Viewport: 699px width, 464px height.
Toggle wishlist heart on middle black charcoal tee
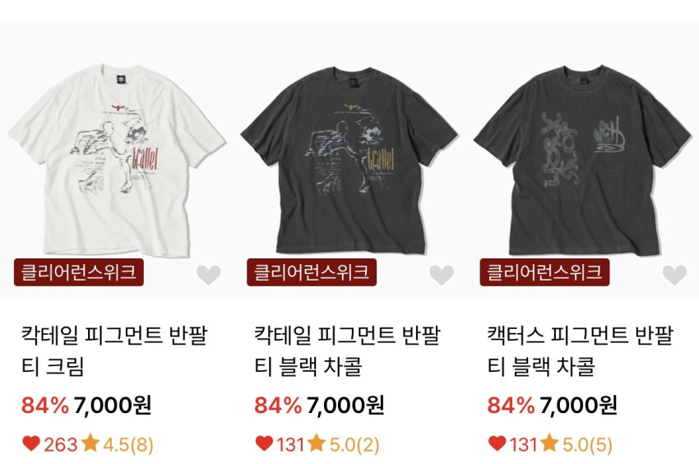(x=442, y=275)
